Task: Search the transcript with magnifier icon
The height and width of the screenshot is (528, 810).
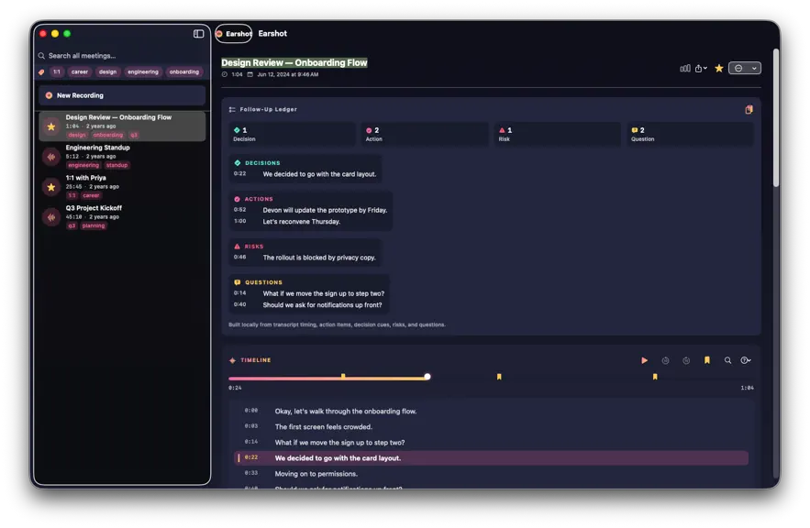Action: click(727, 360)
